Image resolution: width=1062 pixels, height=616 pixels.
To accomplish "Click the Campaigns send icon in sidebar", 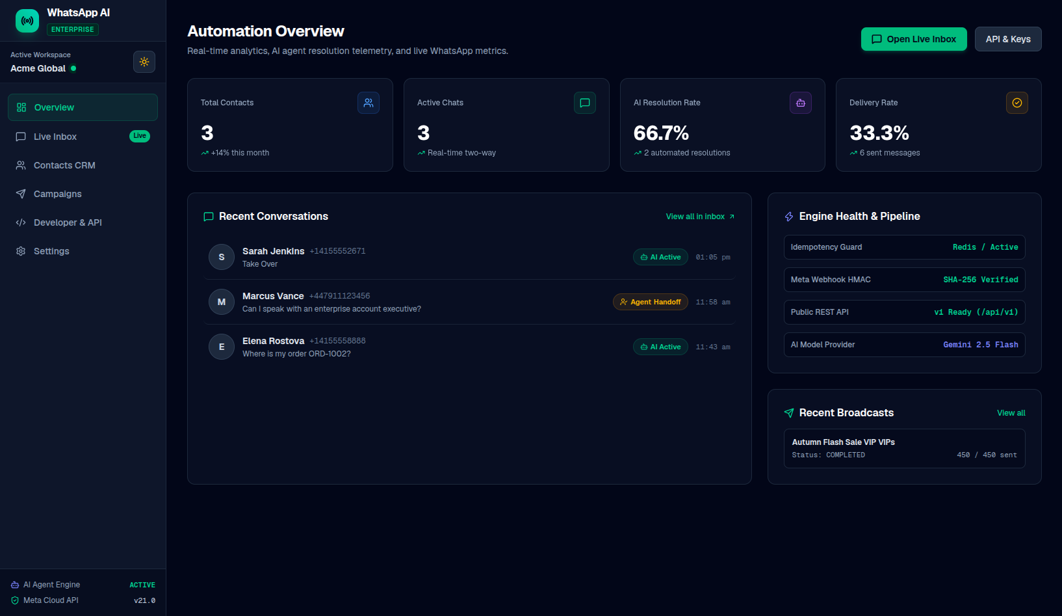I will click(21, 194).
